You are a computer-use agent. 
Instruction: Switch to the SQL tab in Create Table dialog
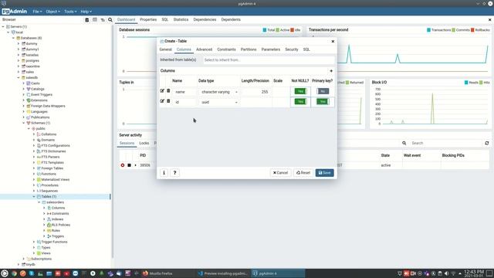[x=306, y=49]
